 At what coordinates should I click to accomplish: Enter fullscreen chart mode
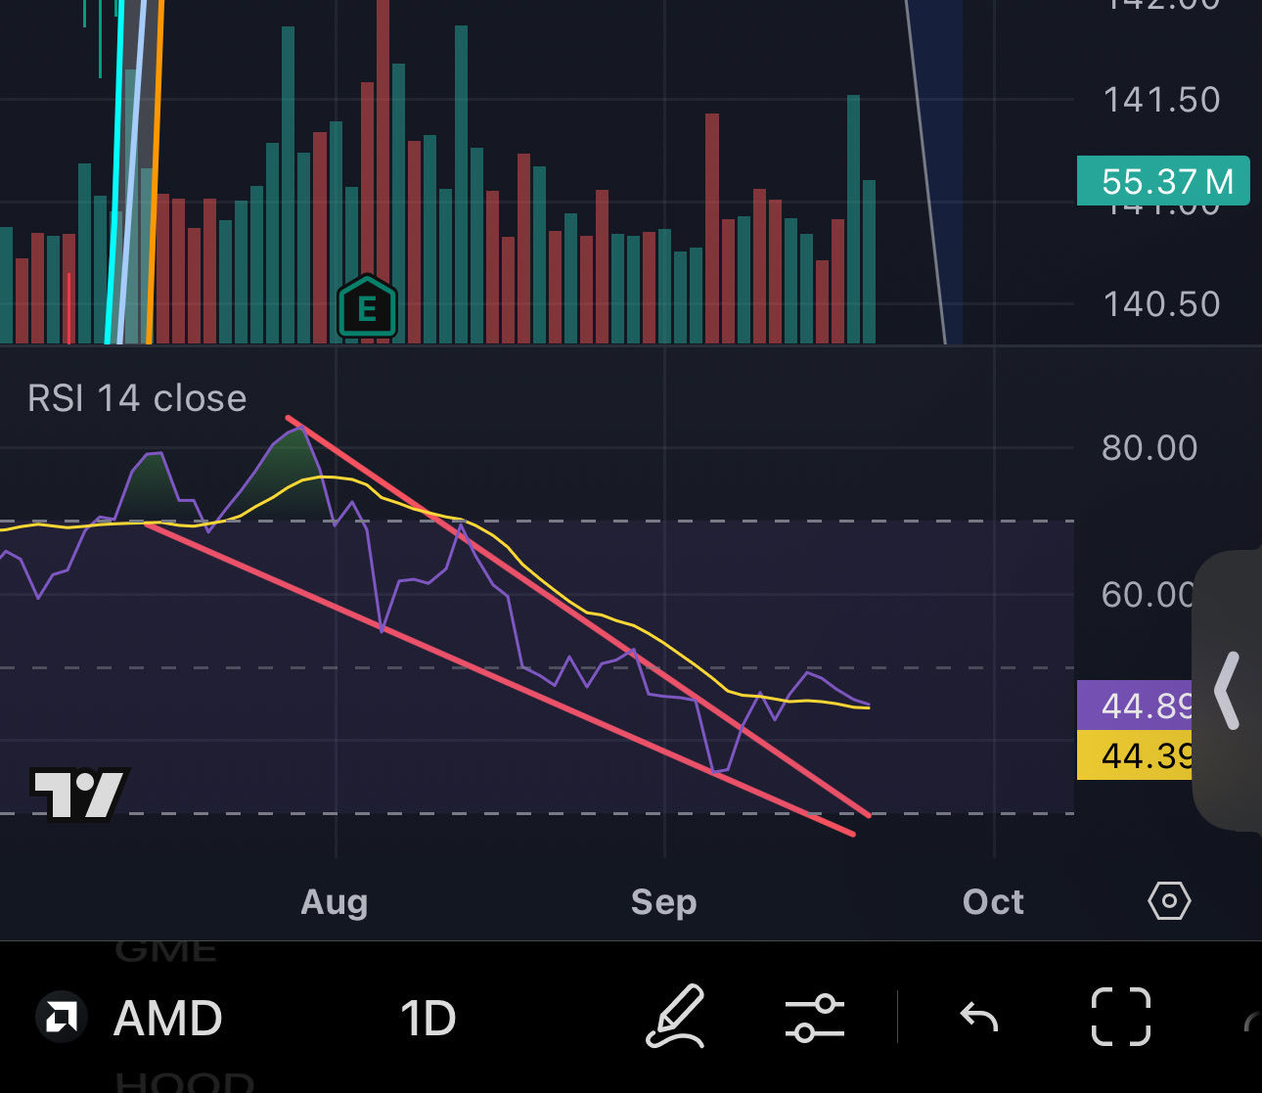(x=1120, y=1017)
